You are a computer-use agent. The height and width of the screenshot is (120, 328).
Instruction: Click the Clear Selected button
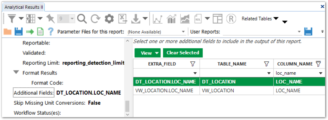coord(183,53)
